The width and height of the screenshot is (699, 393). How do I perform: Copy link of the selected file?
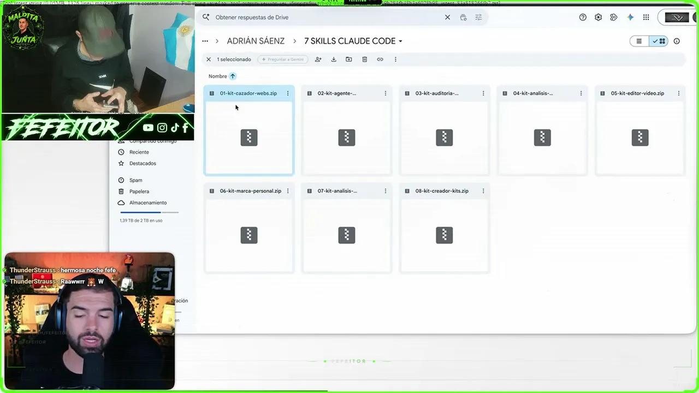(380, 59)
